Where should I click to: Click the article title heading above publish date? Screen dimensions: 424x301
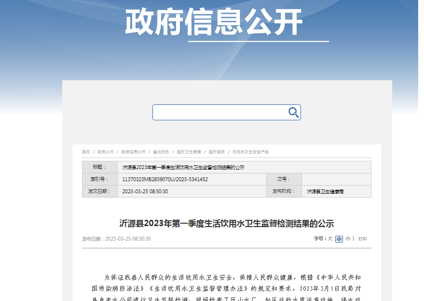point(226,223)
